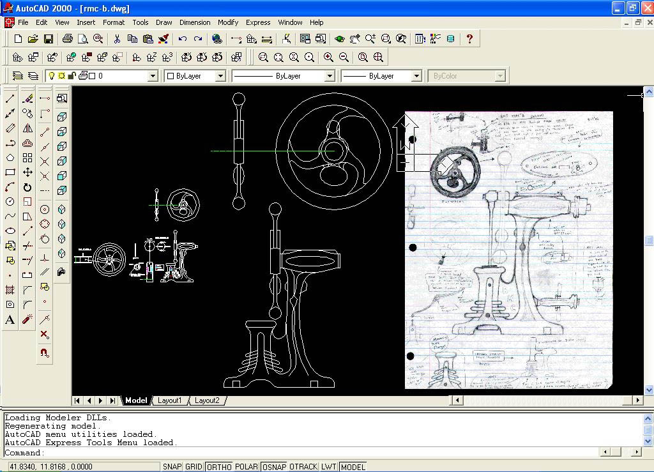Activate the Polygon drawing tool

point(9,157)
